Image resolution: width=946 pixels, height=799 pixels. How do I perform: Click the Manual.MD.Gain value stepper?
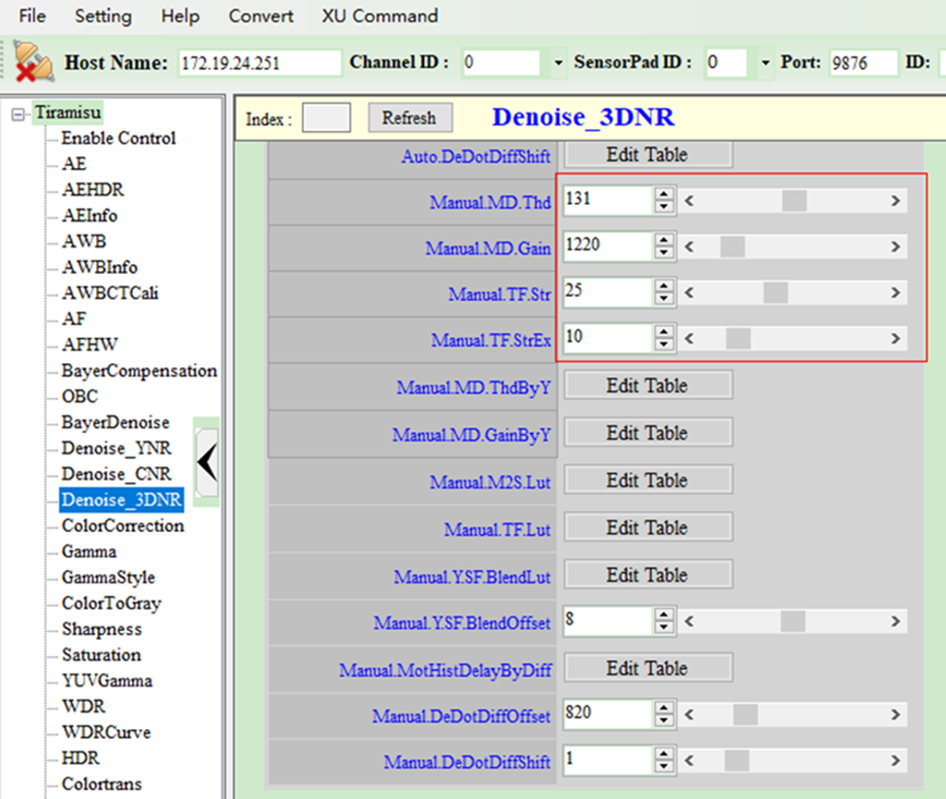tap(664, 248)
